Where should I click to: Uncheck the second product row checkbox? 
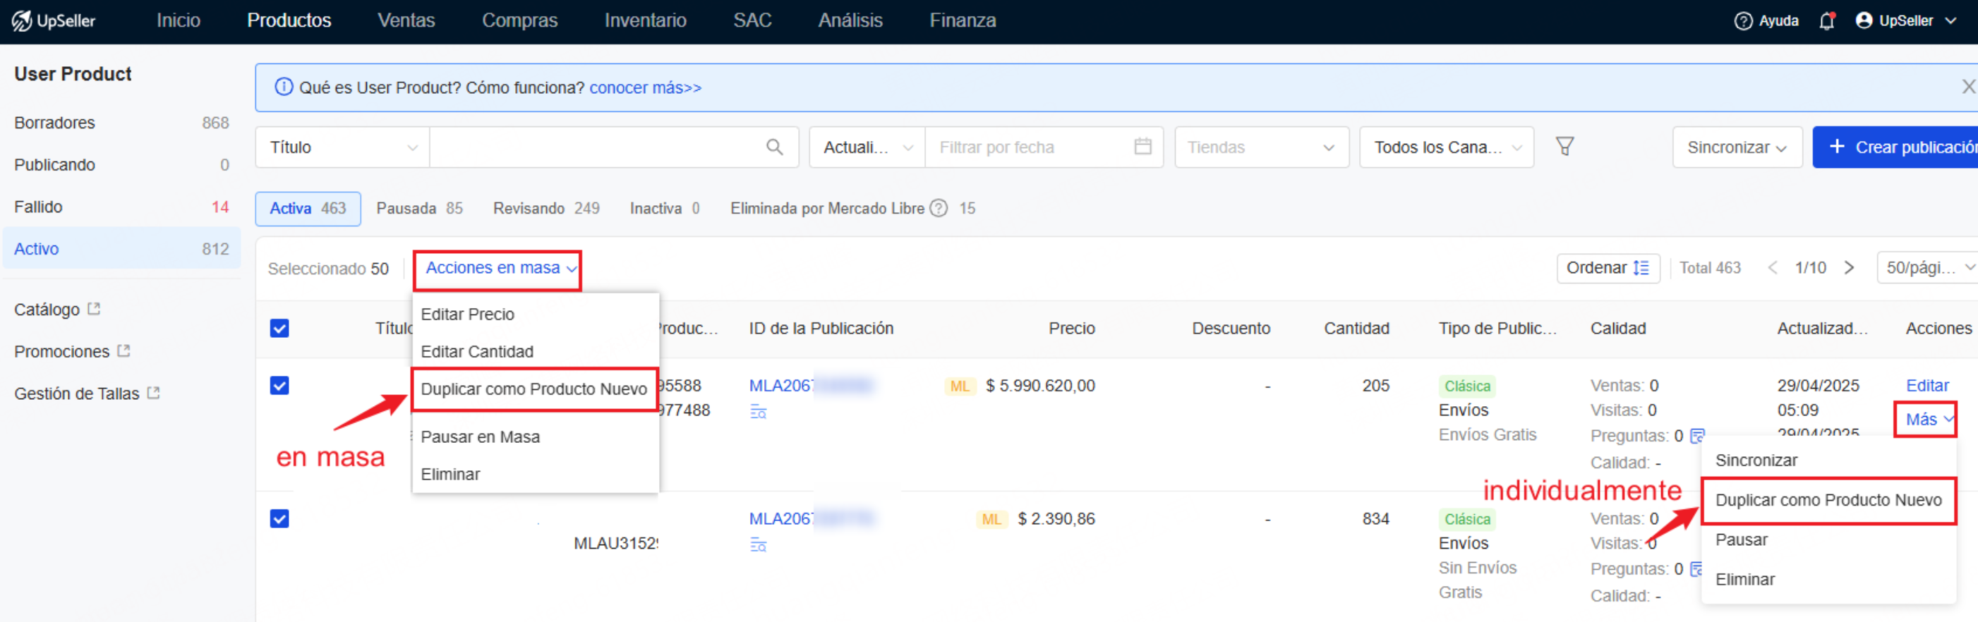pos(279,518)
